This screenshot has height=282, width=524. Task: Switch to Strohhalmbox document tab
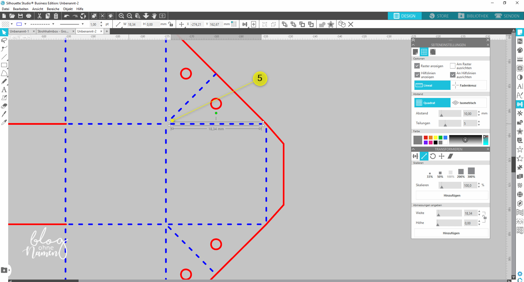[x=53, y=31]
